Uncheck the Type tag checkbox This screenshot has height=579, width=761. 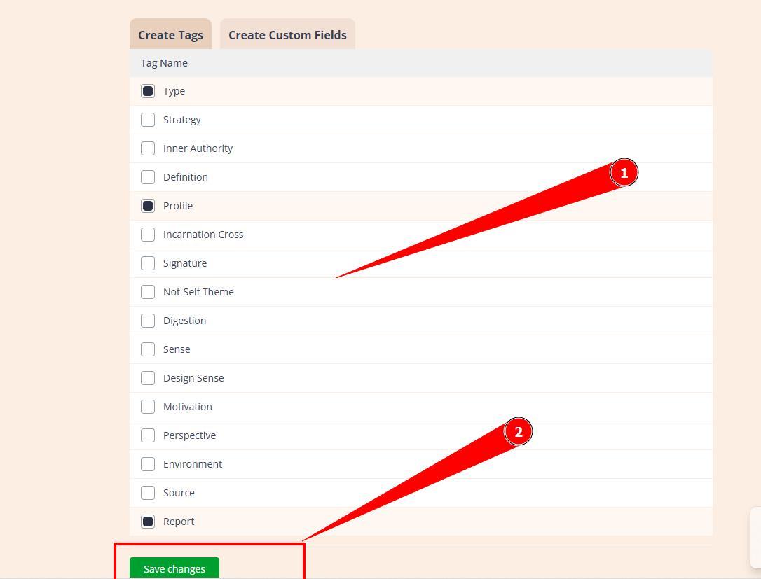click(148, 91)
